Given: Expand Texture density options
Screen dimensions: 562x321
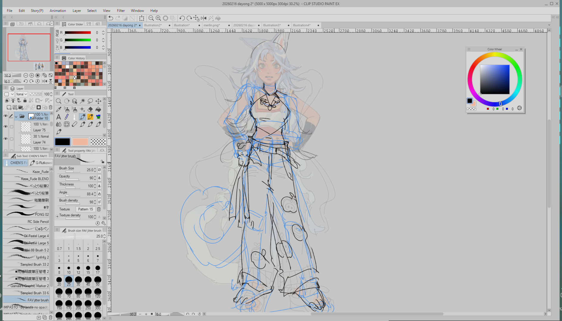Looking at the screenshot, I should [57, 216].
